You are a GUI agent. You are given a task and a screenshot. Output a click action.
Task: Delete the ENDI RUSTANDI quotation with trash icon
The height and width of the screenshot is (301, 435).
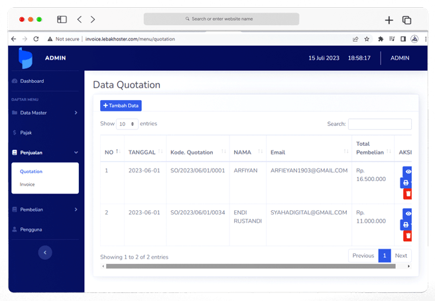[x=408, y=236]
